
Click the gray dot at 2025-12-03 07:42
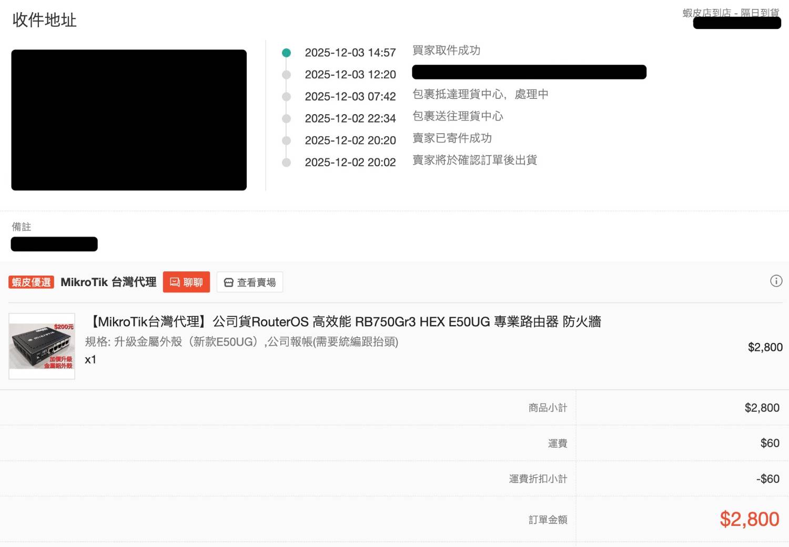pyautogui.click(x=286, y=97)
